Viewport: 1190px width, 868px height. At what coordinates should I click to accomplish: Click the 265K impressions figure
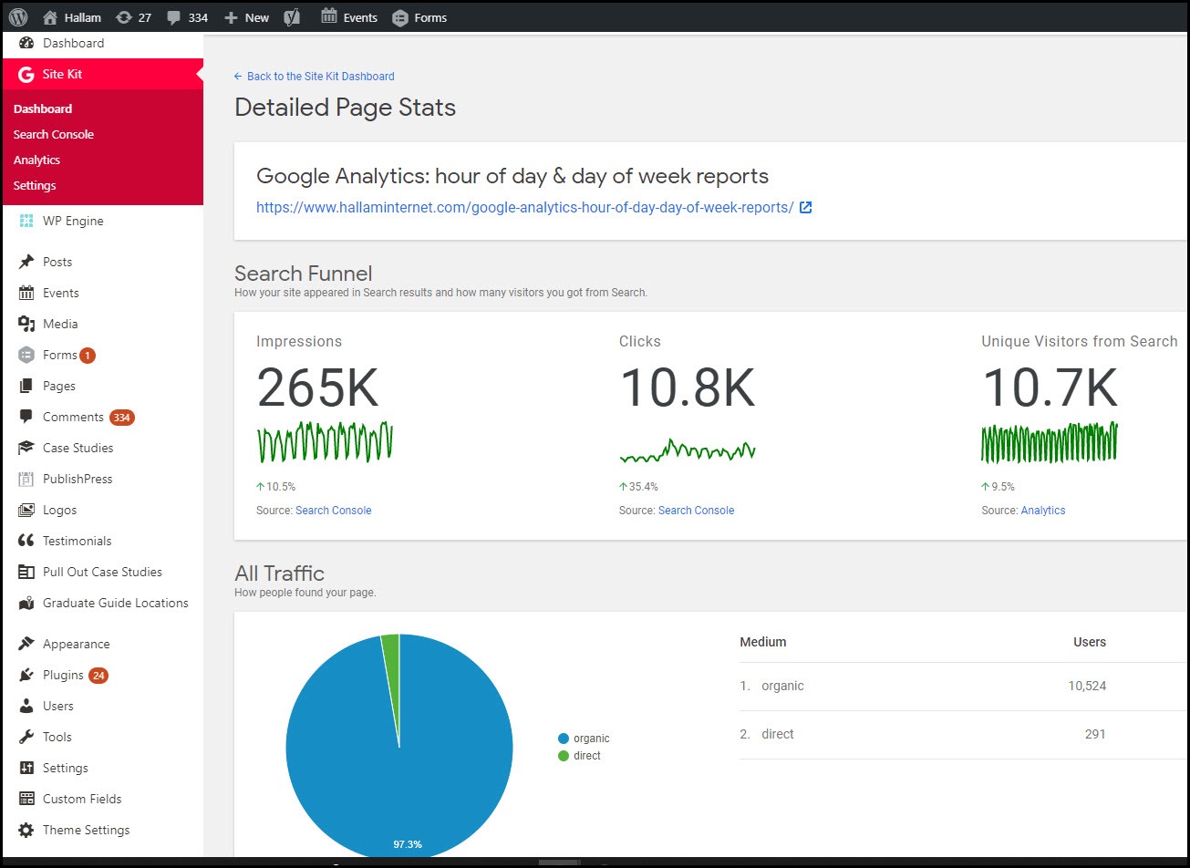coord(317,387)
